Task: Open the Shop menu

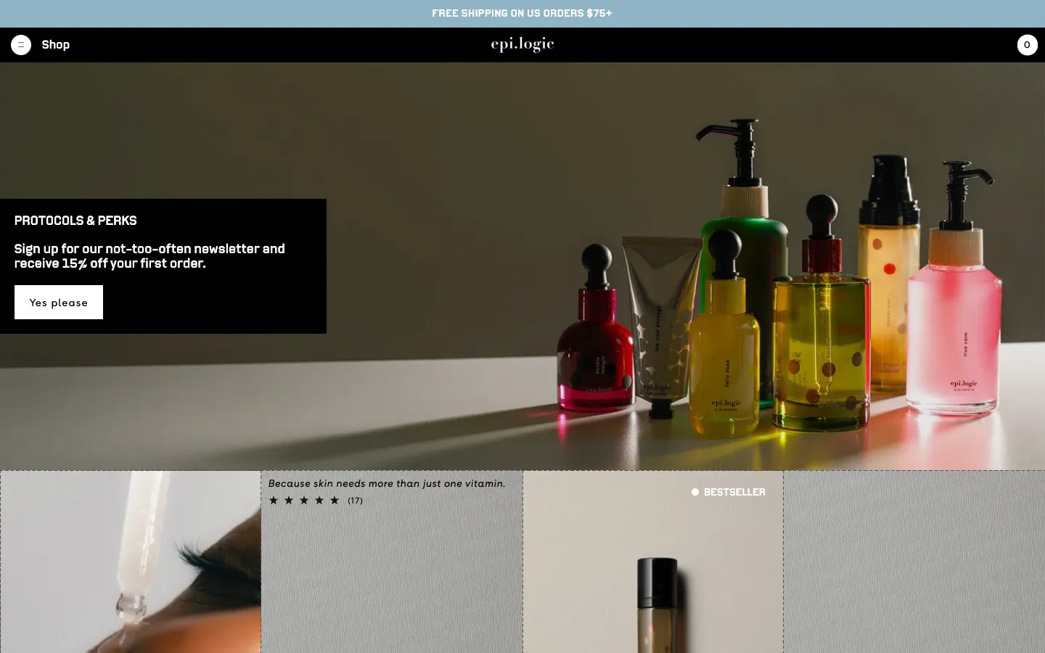Action: [56, 45]
